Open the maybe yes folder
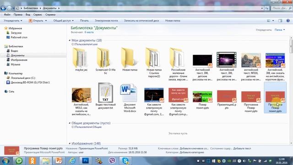 tap(81, 60)
